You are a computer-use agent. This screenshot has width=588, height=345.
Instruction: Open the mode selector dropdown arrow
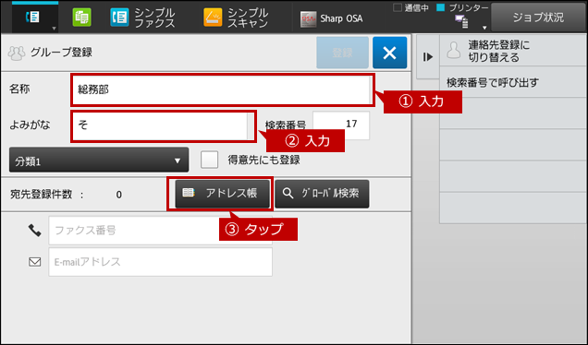click(x=54, y=29)
